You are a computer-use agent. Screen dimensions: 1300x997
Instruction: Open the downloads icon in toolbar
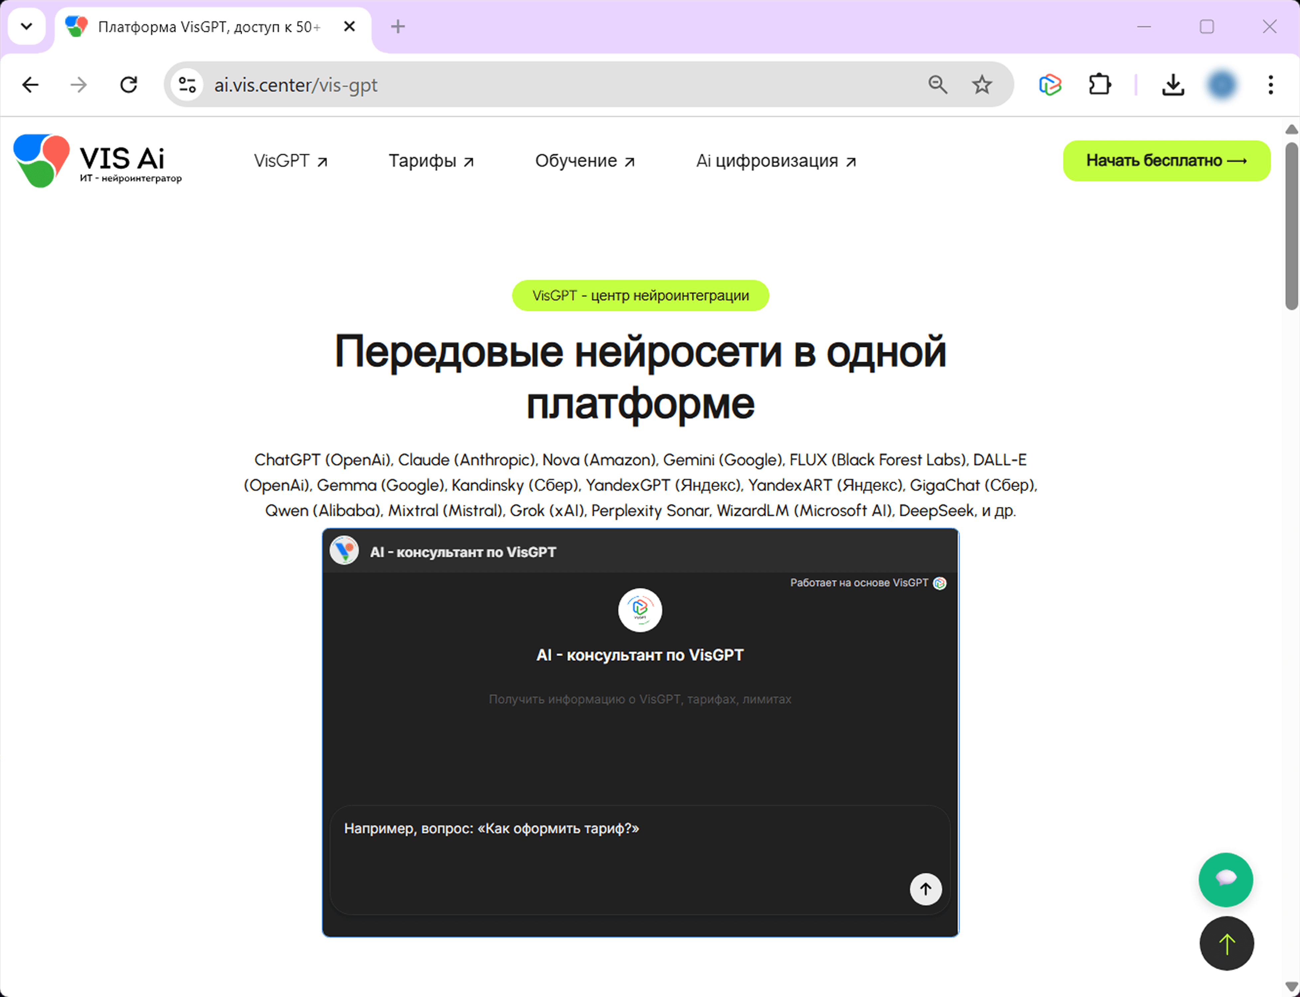click(1173, 85)
